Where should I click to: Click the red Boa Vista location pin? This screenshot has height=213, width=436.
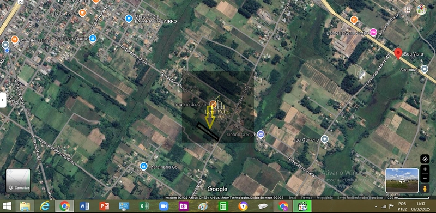click(x=398, y=54)
